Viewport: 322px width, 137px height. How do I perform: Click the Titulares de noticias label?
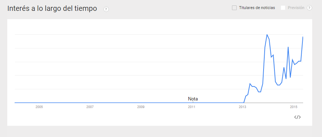tap(257, 8)
